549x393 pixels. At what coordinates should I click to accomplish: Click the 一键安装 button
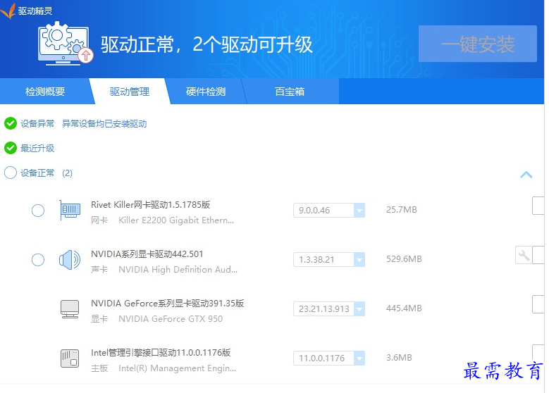pos(478,44)
